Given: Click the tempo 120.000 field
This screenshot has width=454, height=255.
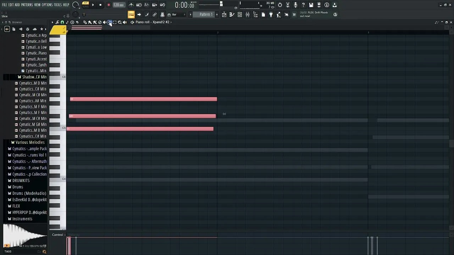Looking at the screenshot, I should (x=118, y=5).
